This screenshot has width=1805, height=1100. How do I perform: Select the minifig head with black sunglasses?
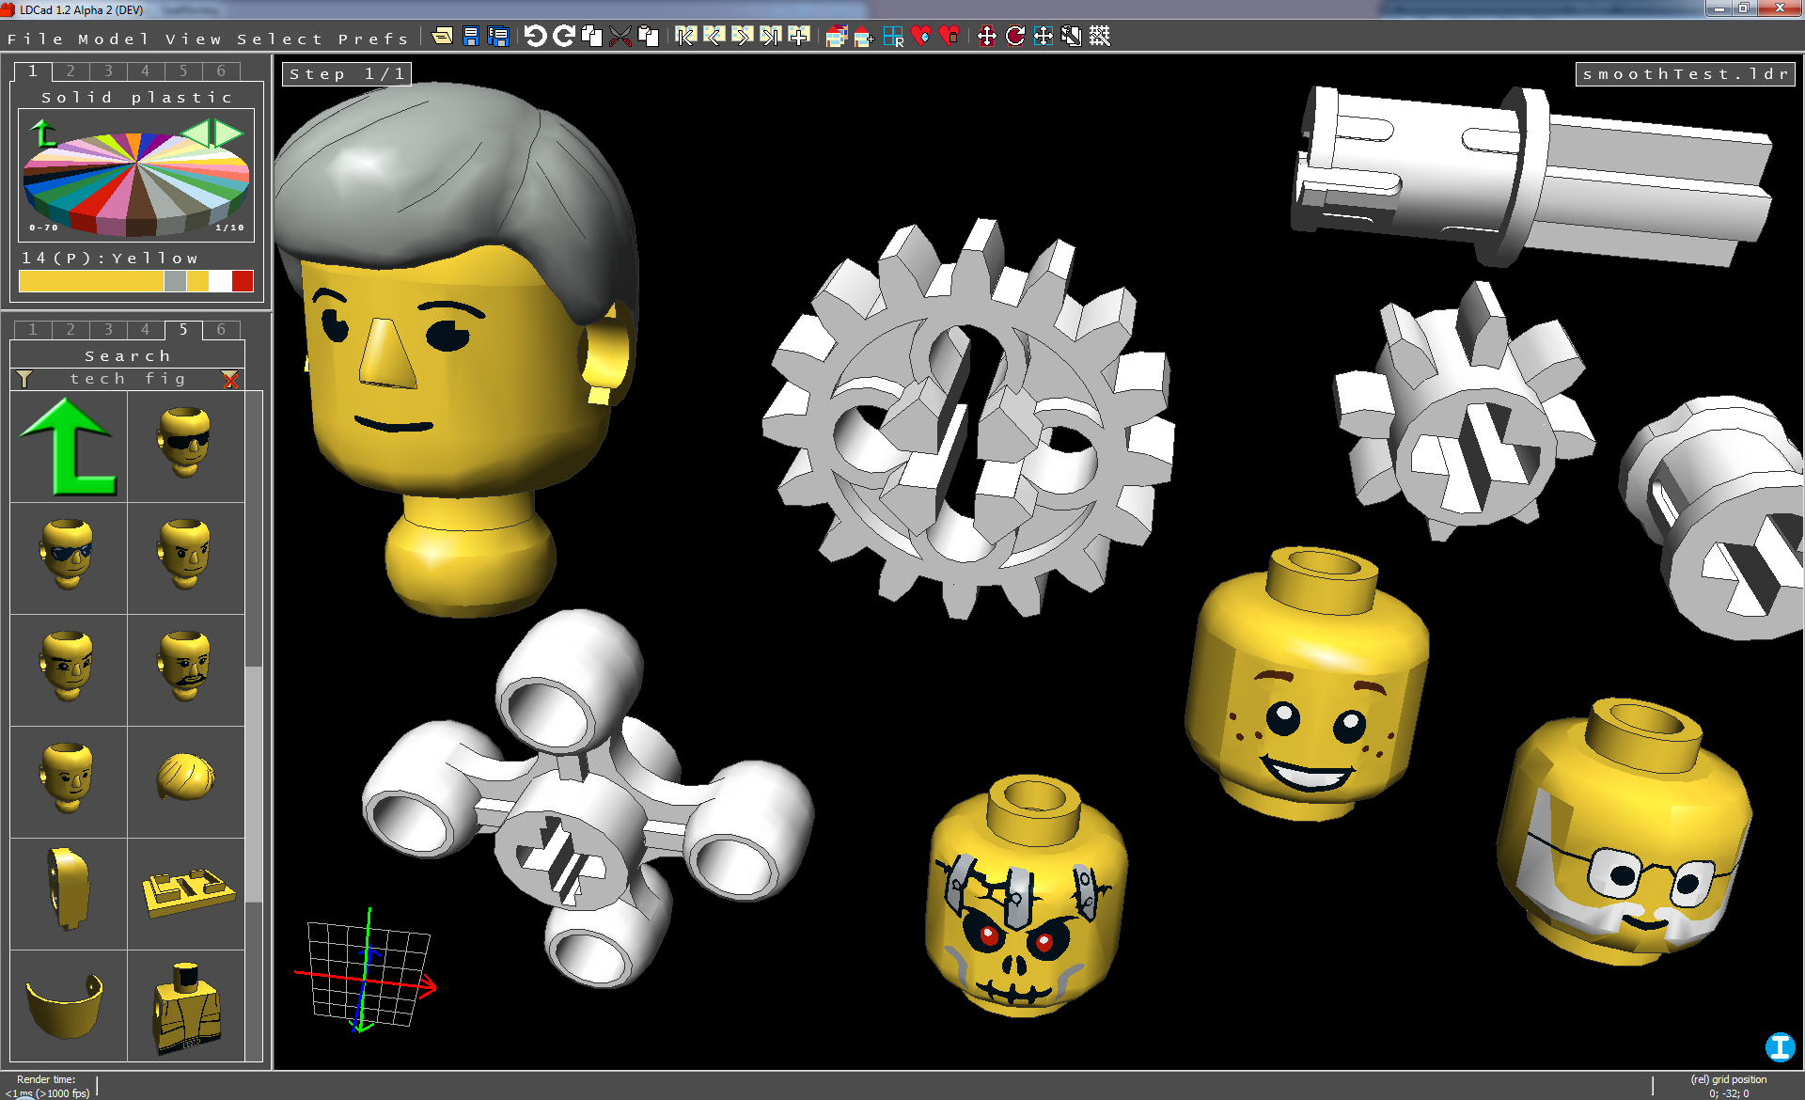[x=185, y=447]
